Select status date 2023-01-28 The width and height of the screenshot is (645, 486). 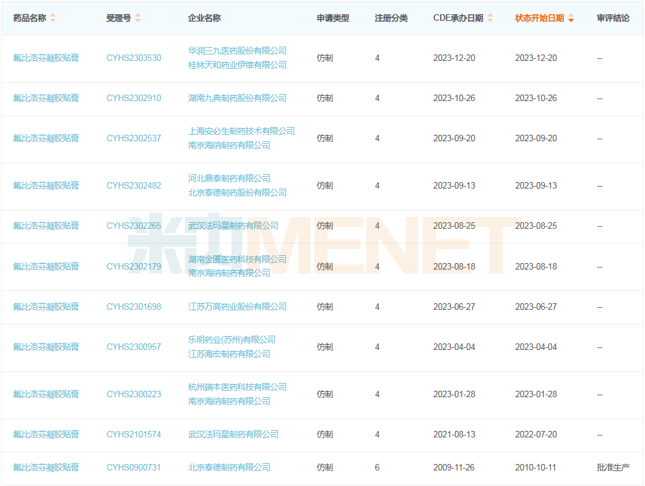tap(536, 395)
